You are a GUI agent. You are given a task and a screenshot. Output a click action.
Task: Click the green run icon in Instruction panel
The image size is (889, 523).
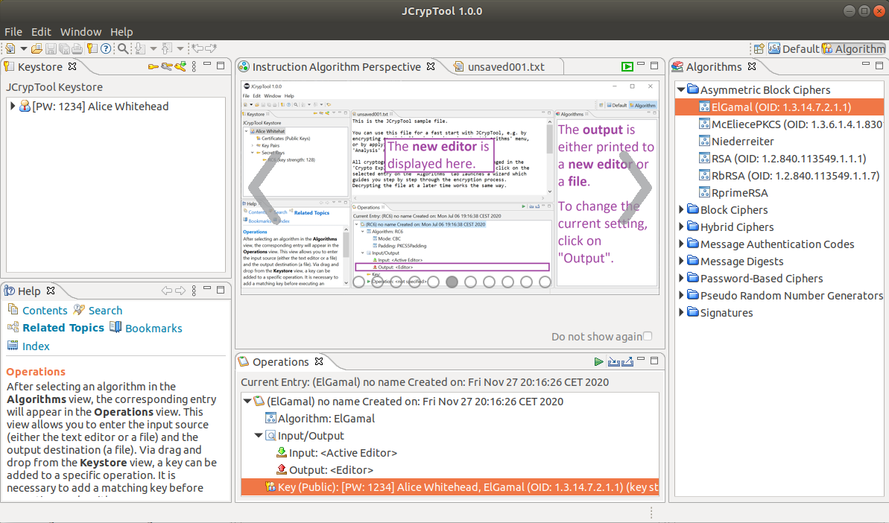(x=627, y=66)
